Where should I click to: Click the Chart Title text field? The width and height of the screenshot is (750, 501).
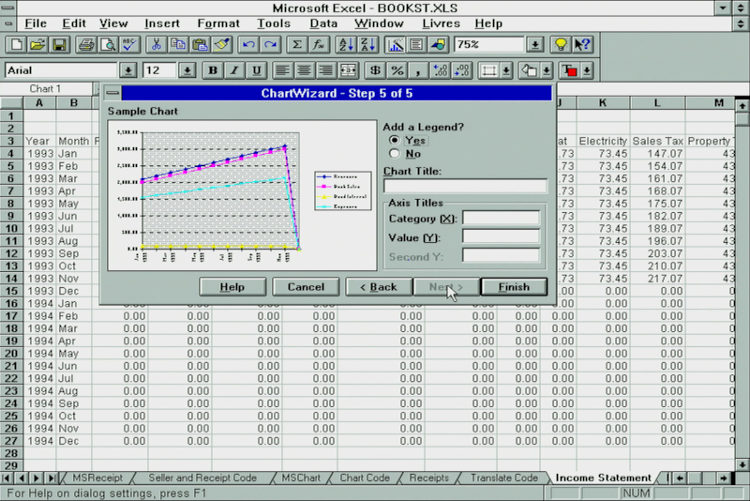(465, 186)
